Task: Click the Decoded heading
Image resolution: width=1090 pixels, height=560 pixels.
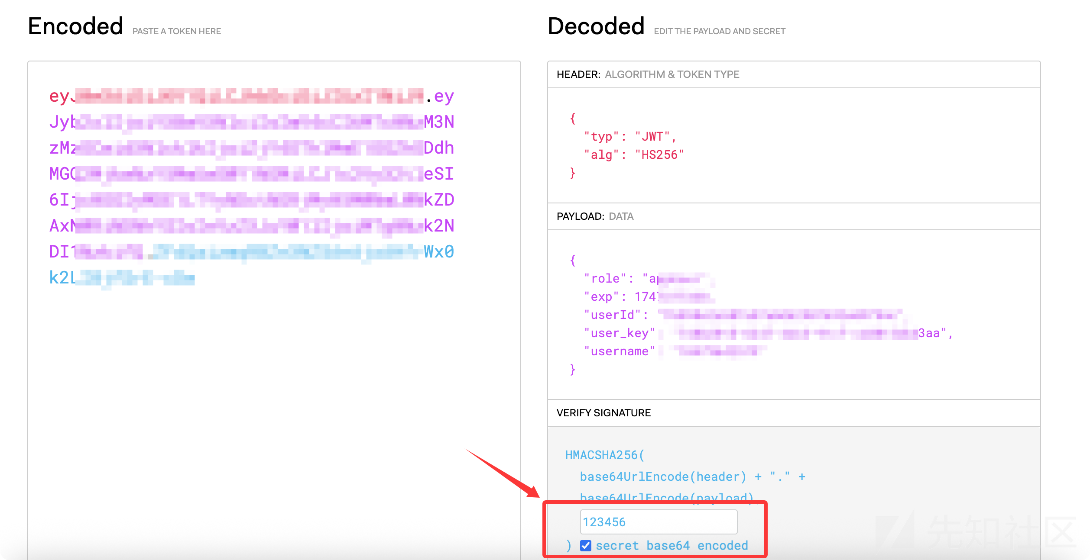Action: [596, 26]
